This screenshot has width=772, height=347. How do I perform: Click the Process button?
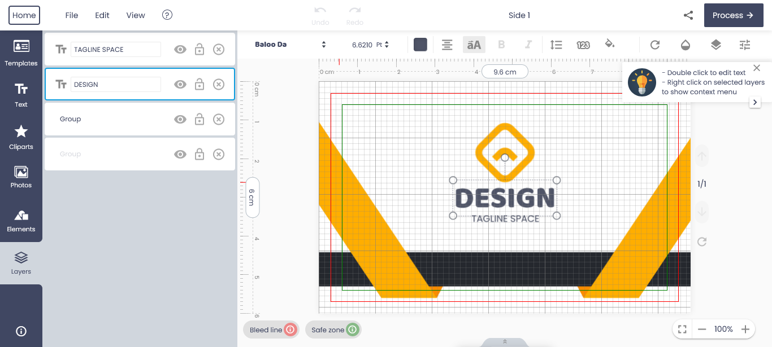(x=734, y=15)
